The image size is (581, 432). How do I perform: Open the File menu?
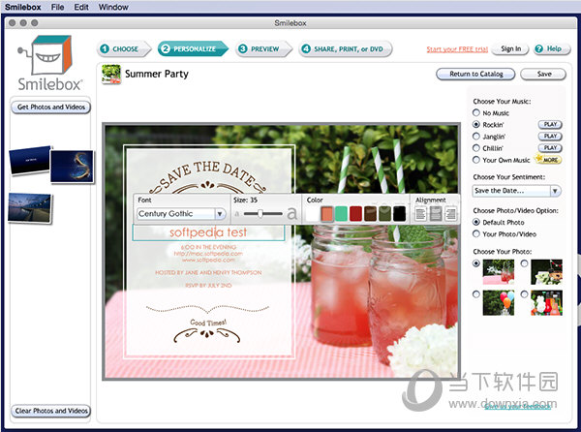[x=57, y=7]
